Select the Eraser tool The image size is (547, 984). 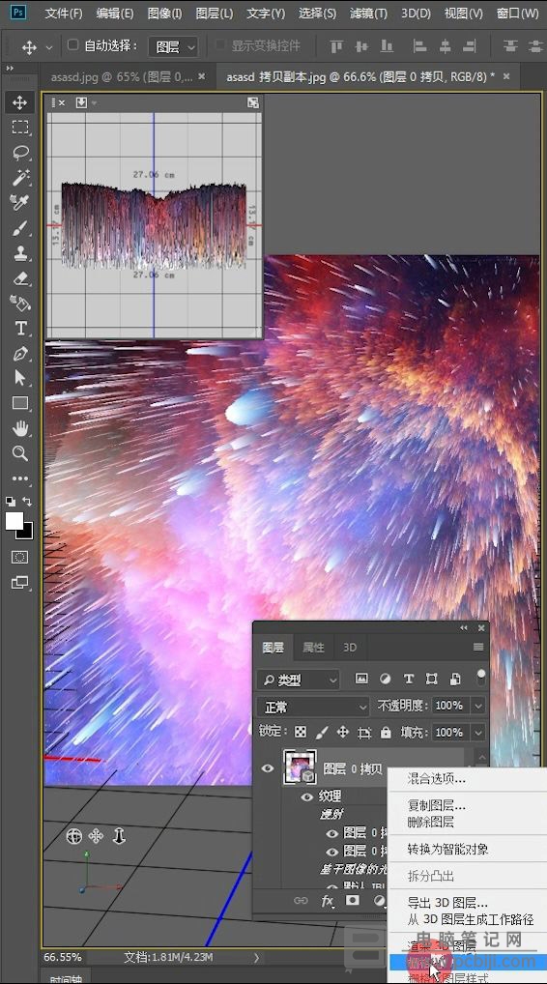(20, 278)
